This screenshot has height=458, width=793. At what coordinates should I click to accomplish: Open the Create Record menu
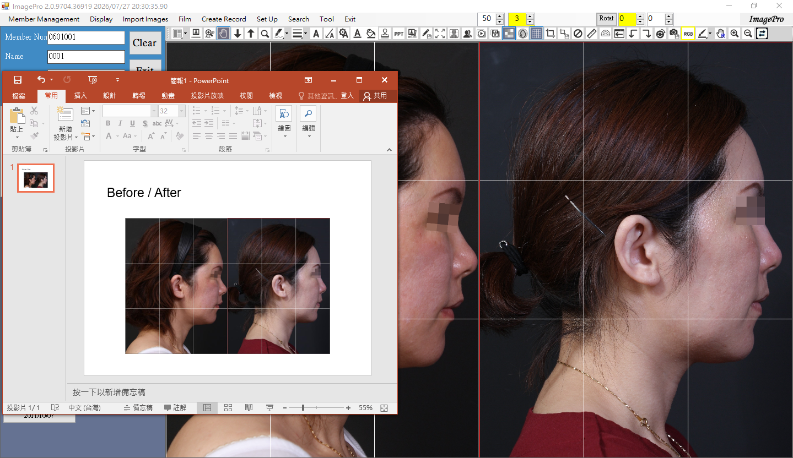coord(224,19)
